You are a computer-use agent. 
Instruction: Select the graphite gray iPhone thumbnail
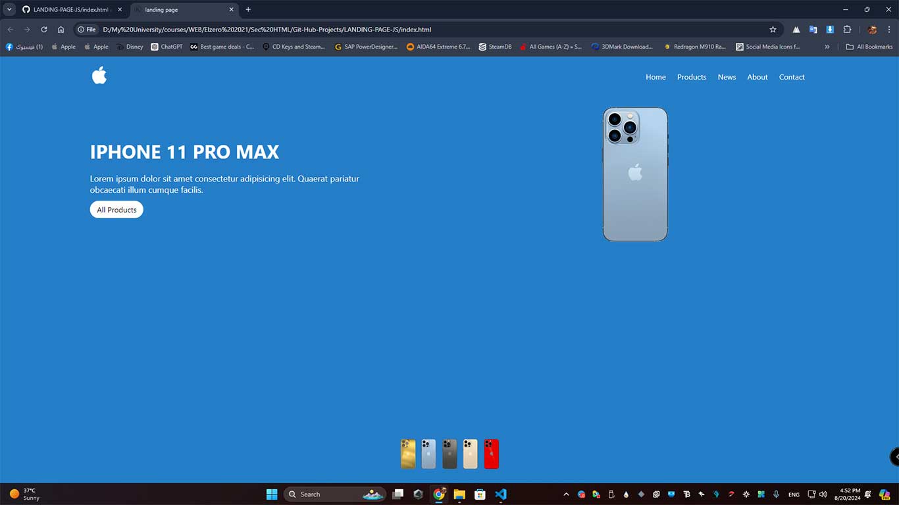[449, 454]
